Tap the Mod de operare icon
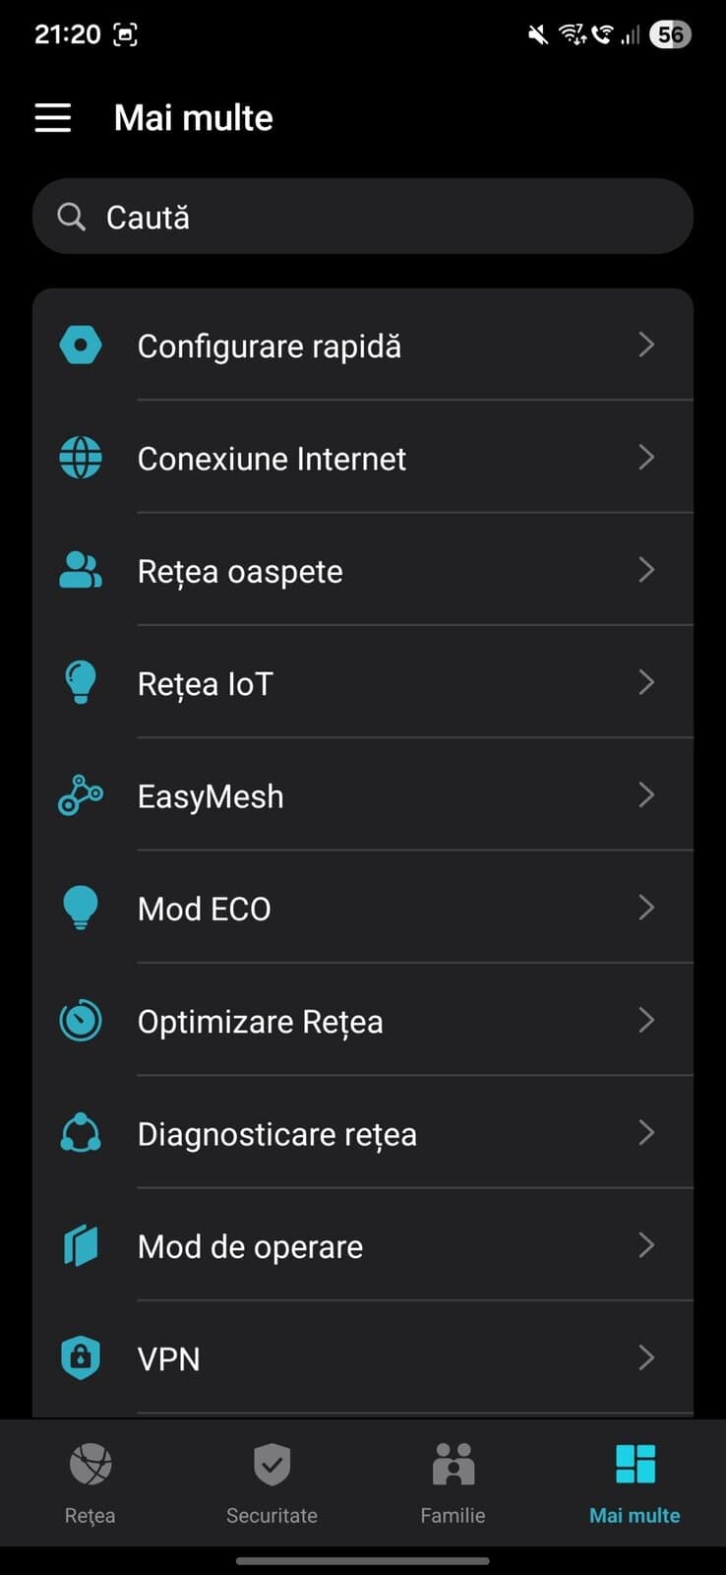The width and height of the screenshot is (726, 1575). pos(81,1246)
